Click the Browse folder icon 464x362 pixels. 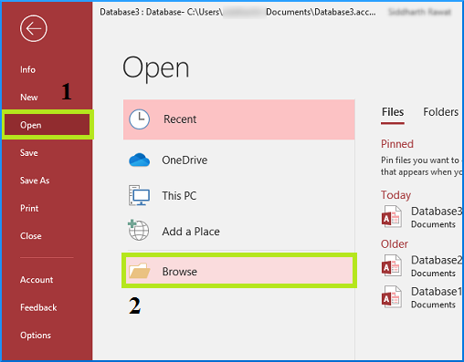(x=140, y=271)
